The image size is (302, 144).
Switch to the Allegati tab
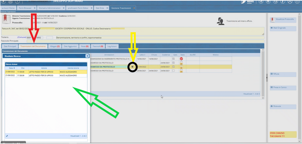click(x=55, y=46)
